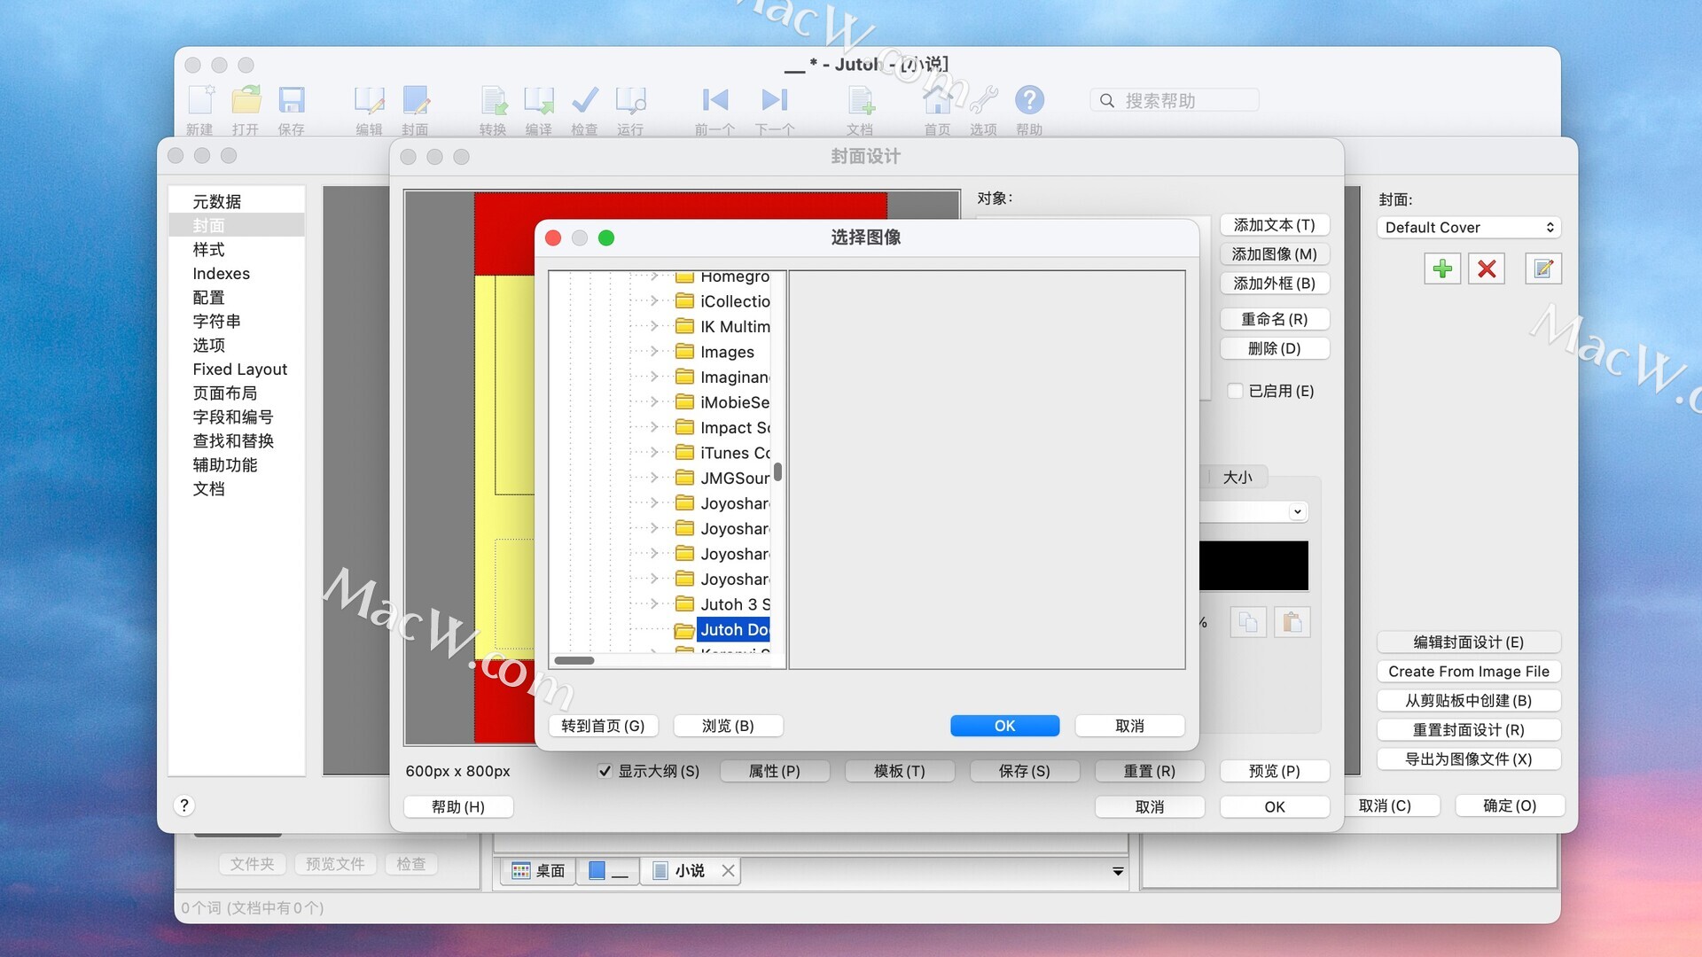Screen dimensions: 1702x957
Task: Click the Save floppy disk toolbar icon
Action: click(x=292, y=100)
